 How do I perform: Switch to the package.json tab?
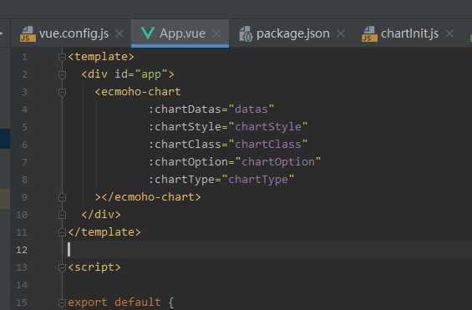[293, 33]
